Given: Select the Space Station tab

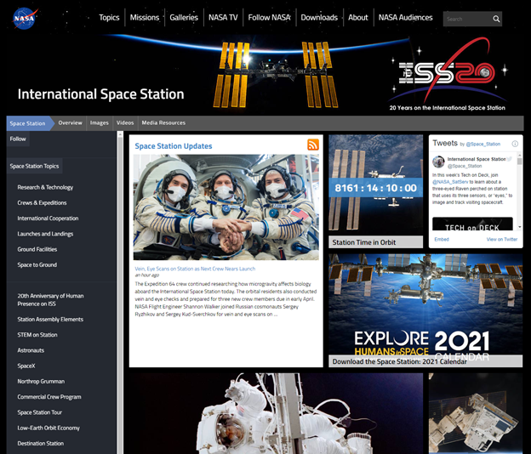Looking at the screenshot, I should [x=27, y=123].
